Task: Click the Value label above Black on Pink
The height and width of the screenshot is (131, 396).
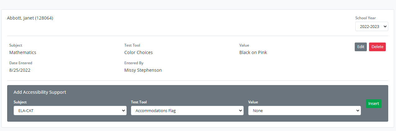Action: tap(244, 45)
